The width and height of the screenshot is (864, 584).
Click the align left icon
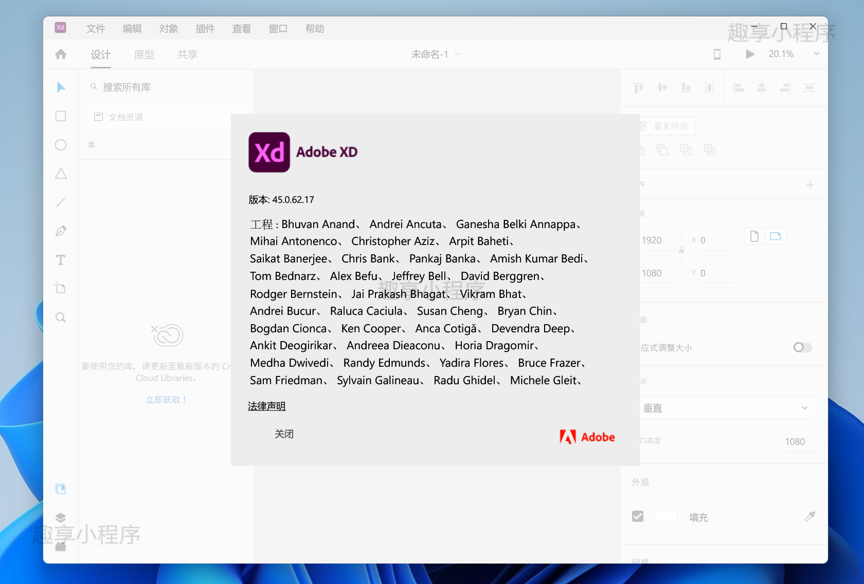pyautogui.click(x=739, y=88)
